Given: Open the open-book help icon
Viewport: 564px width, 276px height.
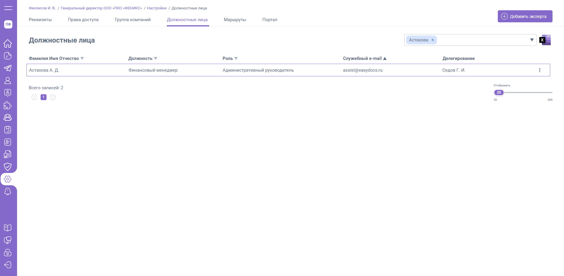Looking at the screenshot, I should (x=8, y=228).
